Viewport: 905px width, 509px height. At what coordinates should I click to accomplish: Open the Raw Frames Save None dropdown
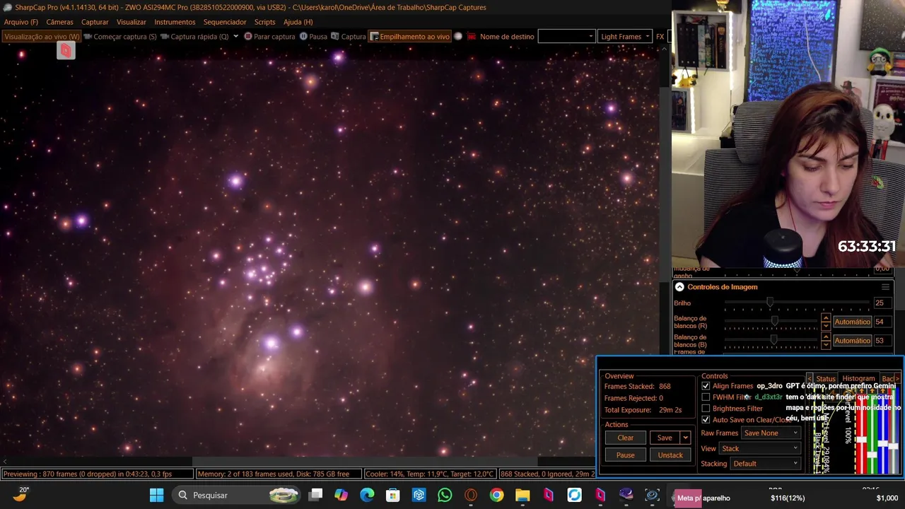coord(771,433)
